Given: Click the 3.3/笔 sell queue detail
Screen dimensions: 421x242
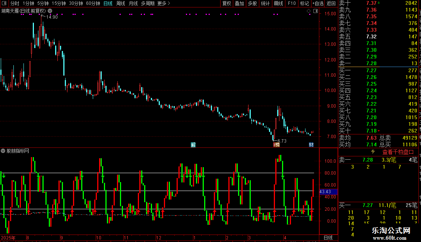Looking at the screenshot, I should coord(389,160).
